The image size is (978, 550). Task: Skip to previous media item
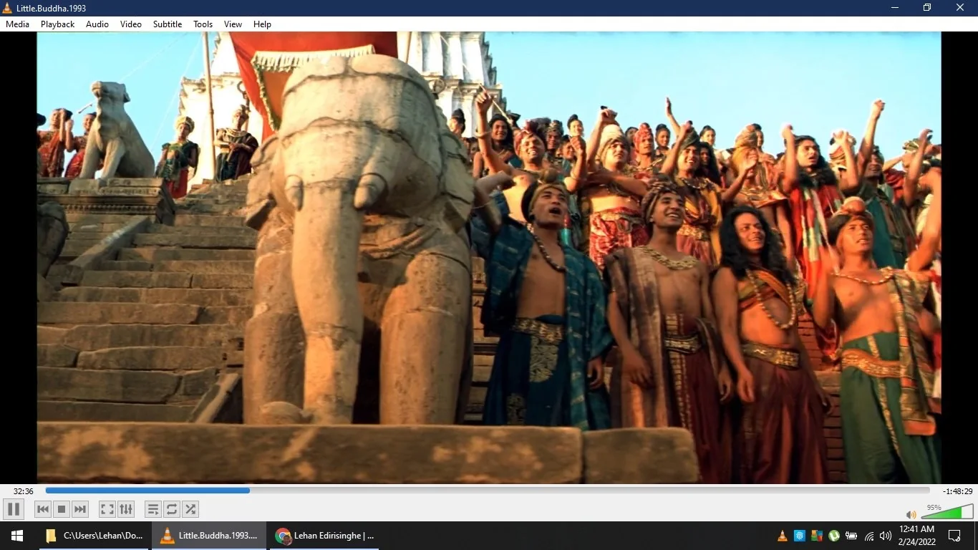pos(43,509)
